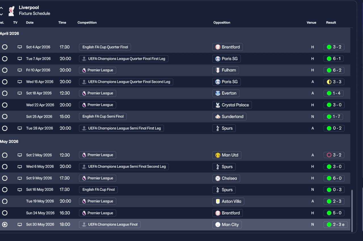View the 2 - 3 e result against Man City
The image size is (363, 241).
[335, 225]
